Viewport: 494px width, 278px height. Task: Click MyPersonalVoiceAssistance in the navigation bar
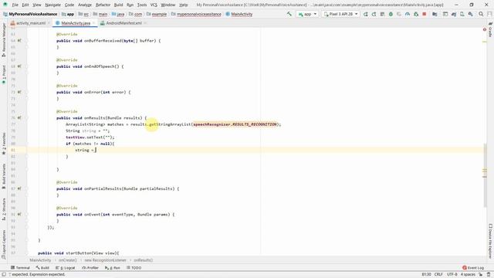(x=30, y=14)
